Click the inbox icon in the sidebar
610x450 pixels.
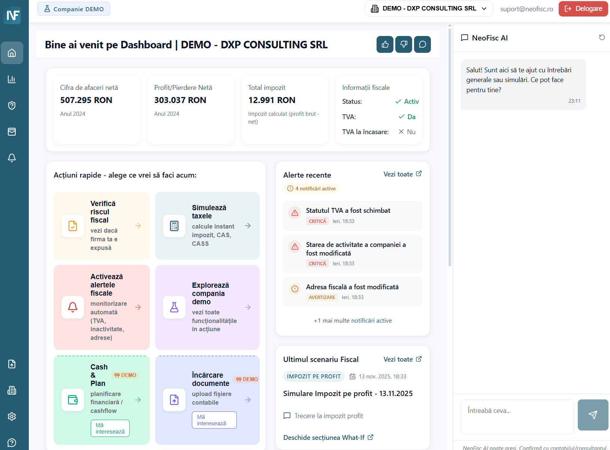coord(12,132)
